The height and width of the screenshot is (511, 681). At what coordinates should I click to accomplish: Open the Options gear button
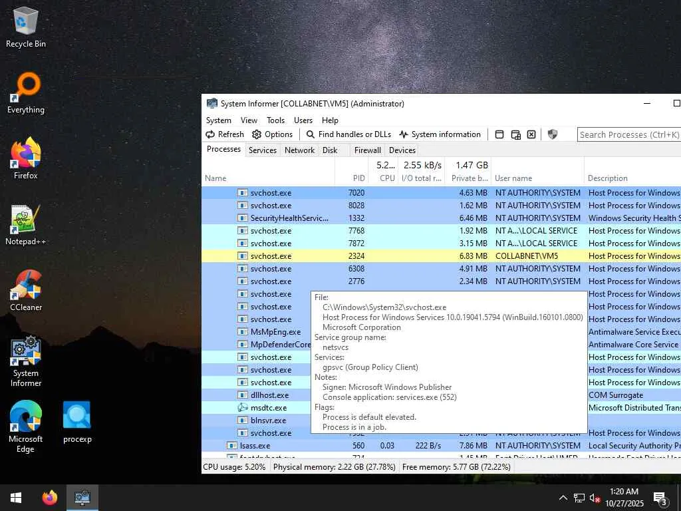click(x=272, y=134)
